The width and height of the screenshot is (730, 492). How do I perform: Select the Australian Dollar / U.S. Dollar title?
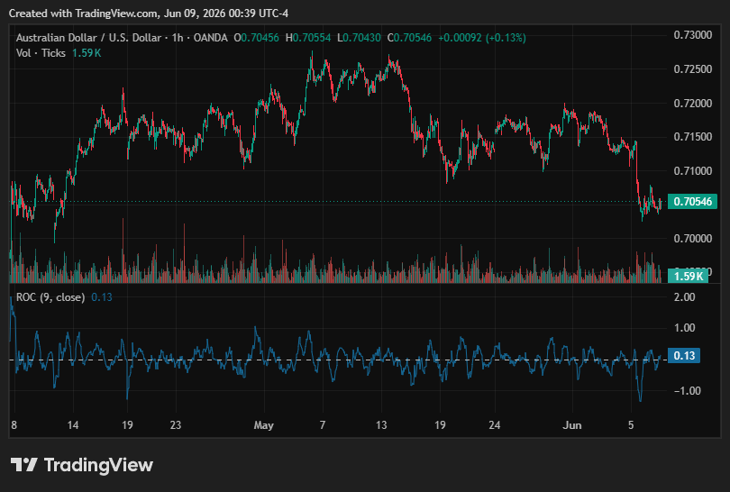tap(88, 38)
